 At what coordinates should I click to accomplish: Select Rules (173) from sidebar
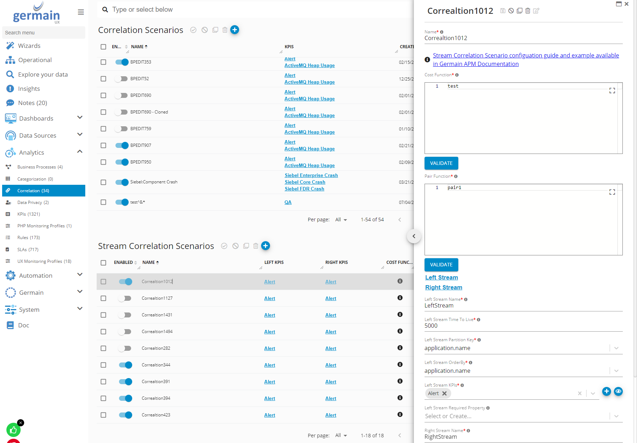tap(28, 238)
